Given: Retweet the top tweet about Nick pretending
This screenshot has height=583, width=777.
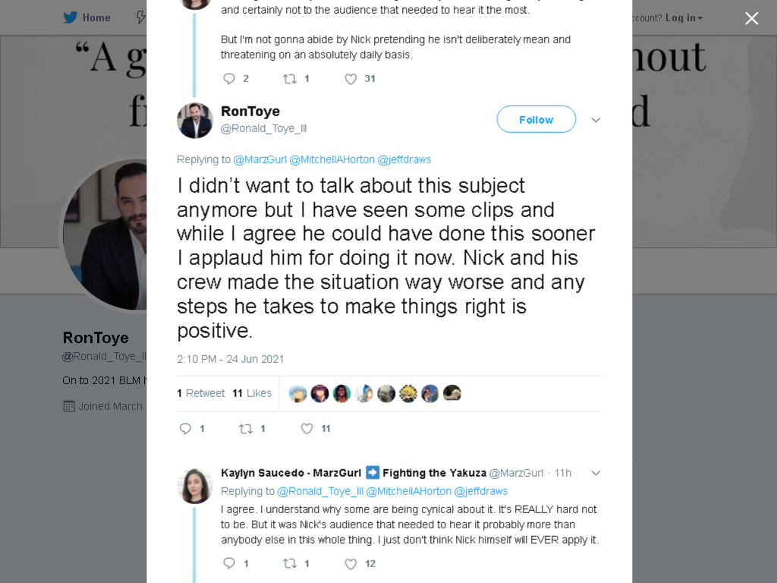Looking at the screenshot, I should point(290,79).
